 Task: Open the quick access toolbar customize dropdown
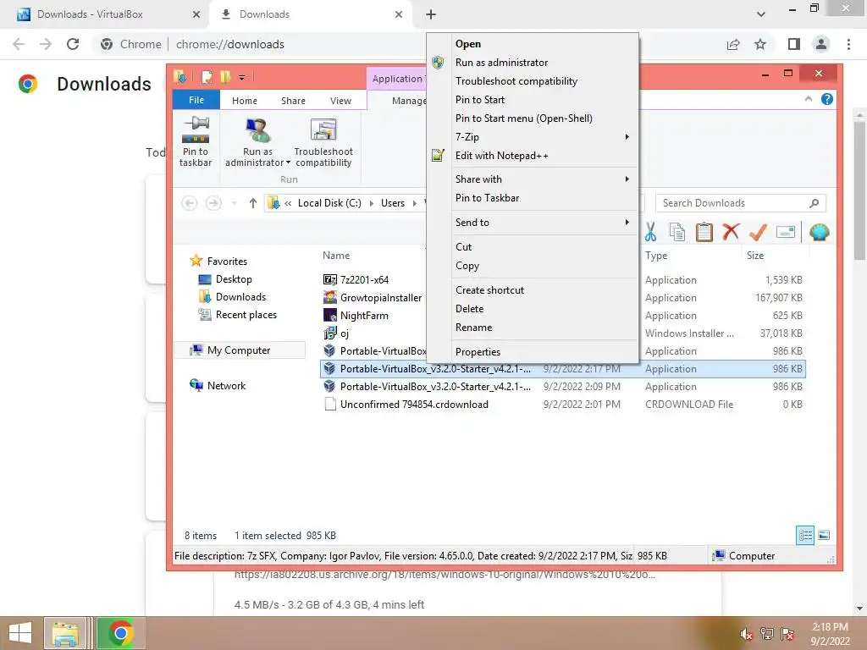[x=241, y=77]
